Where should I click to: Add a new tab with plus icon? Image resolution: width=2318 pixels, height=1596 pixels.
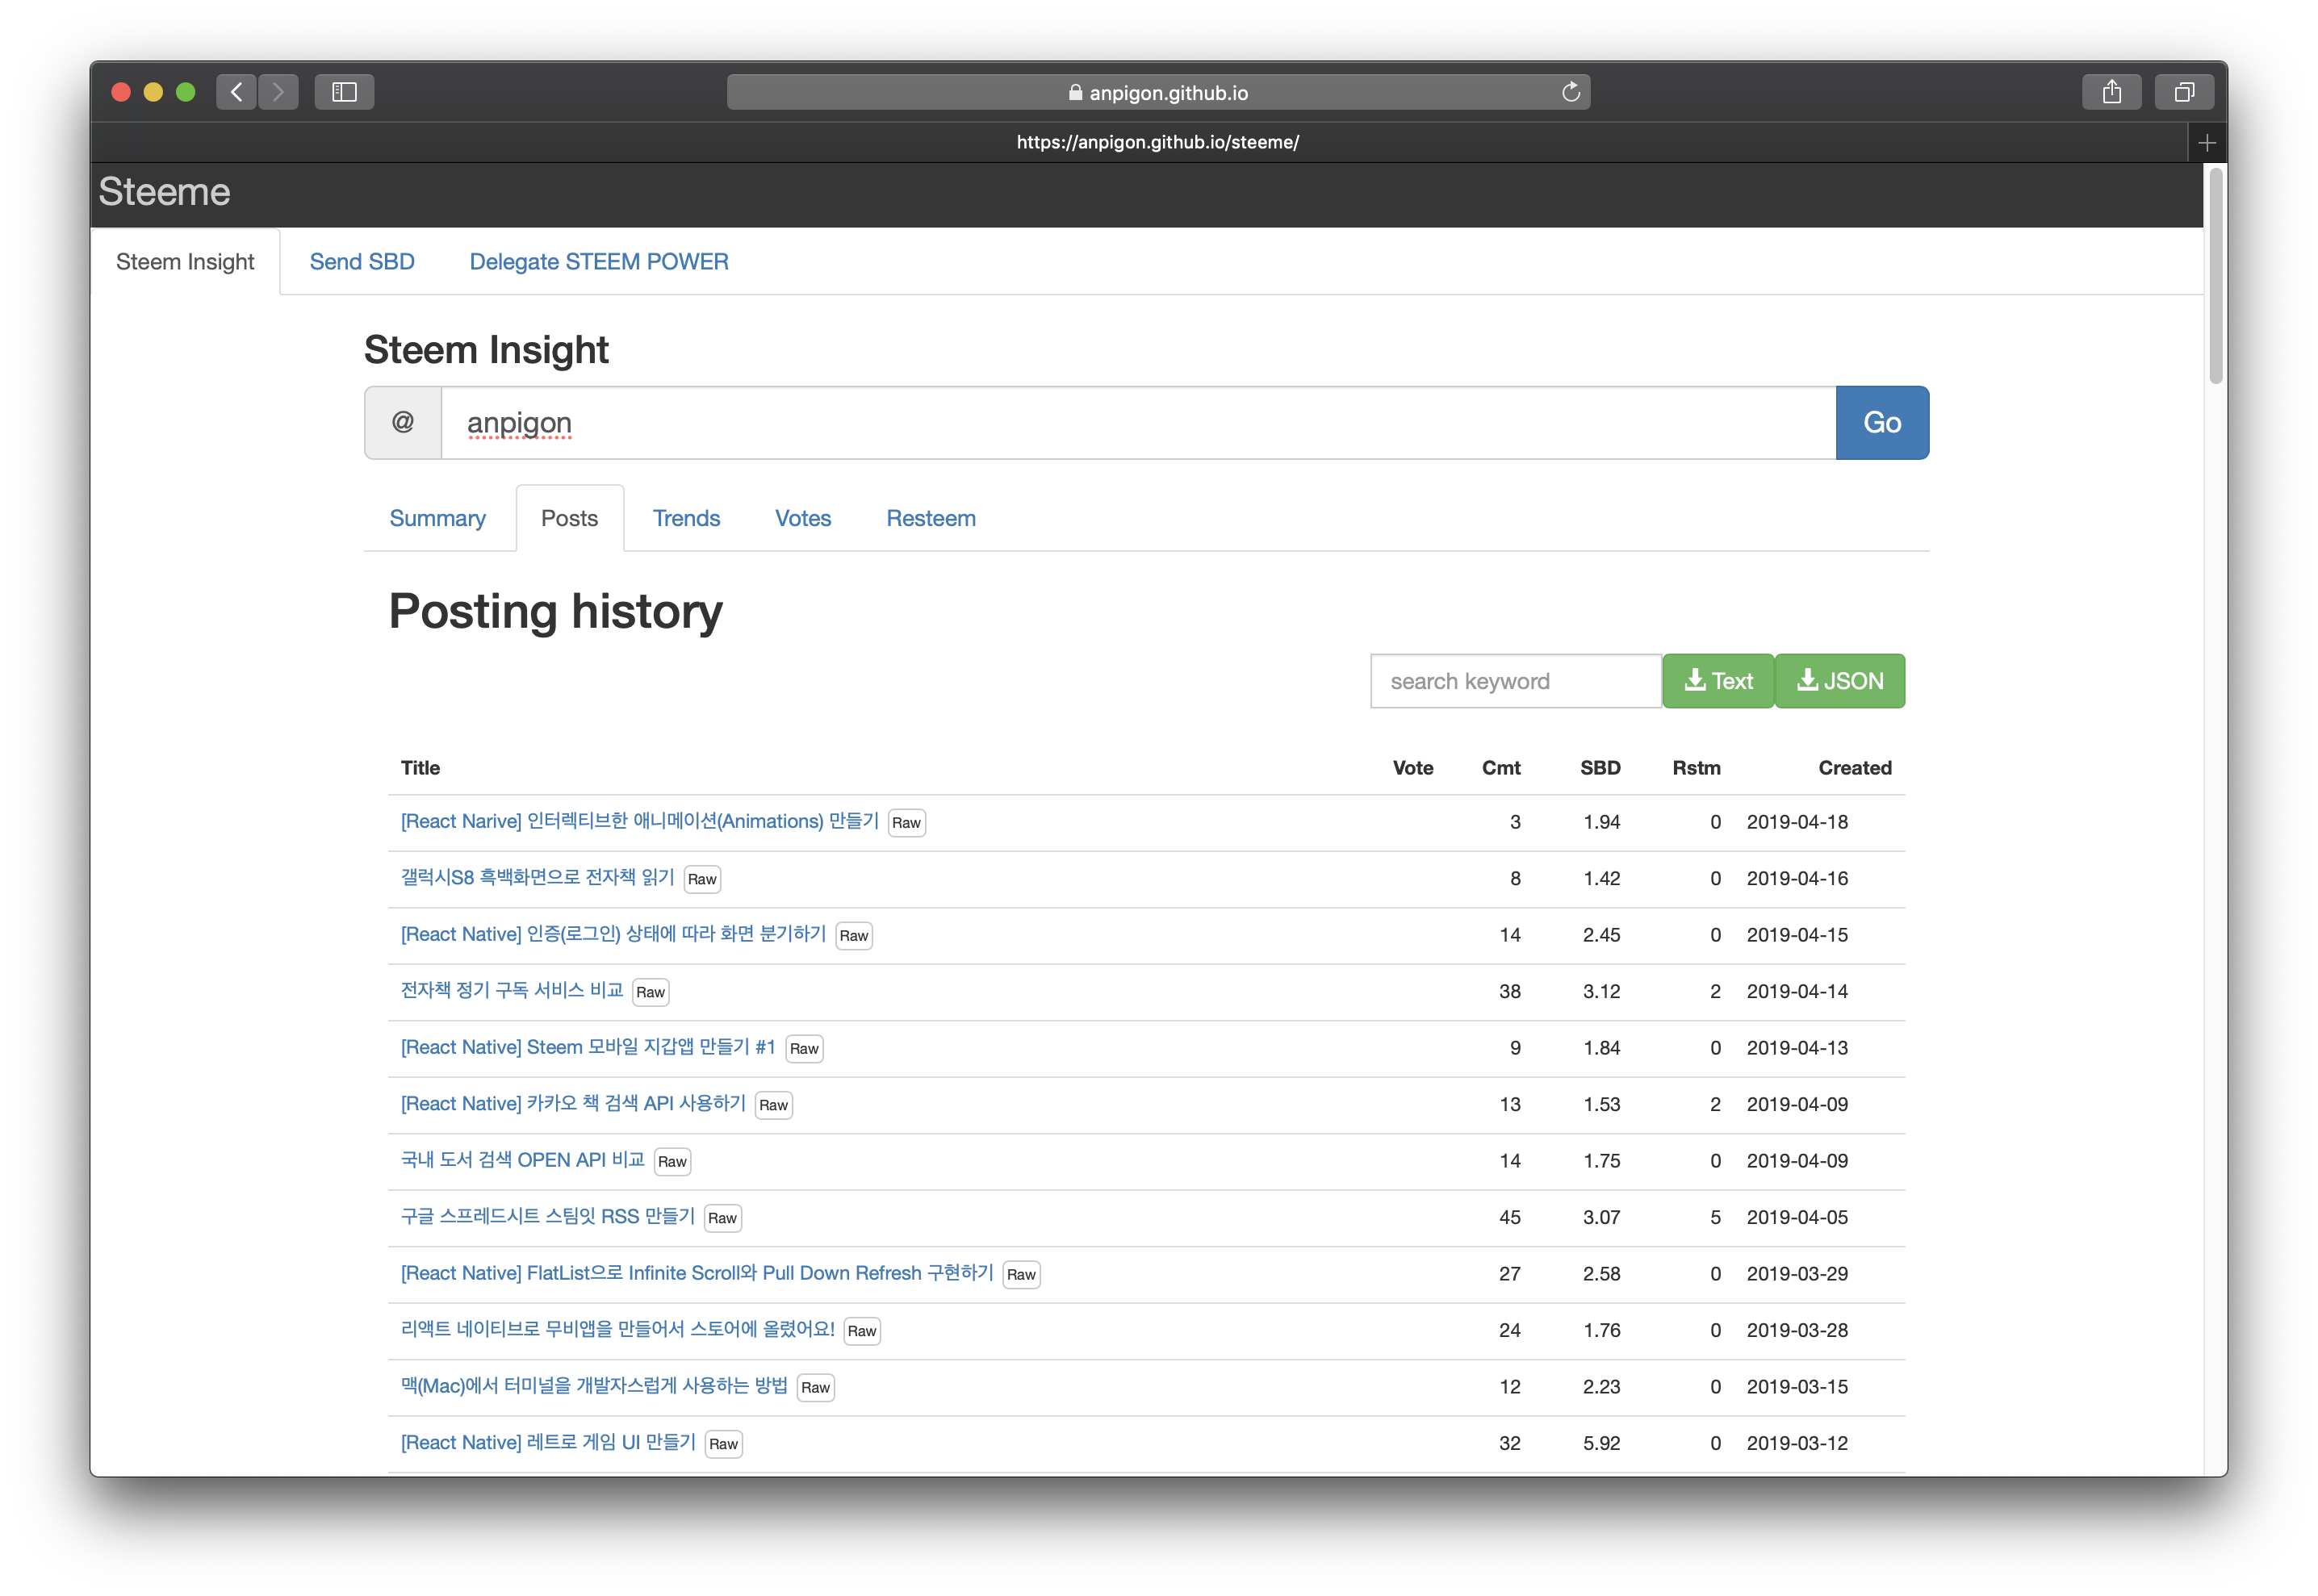[2207, 143]
